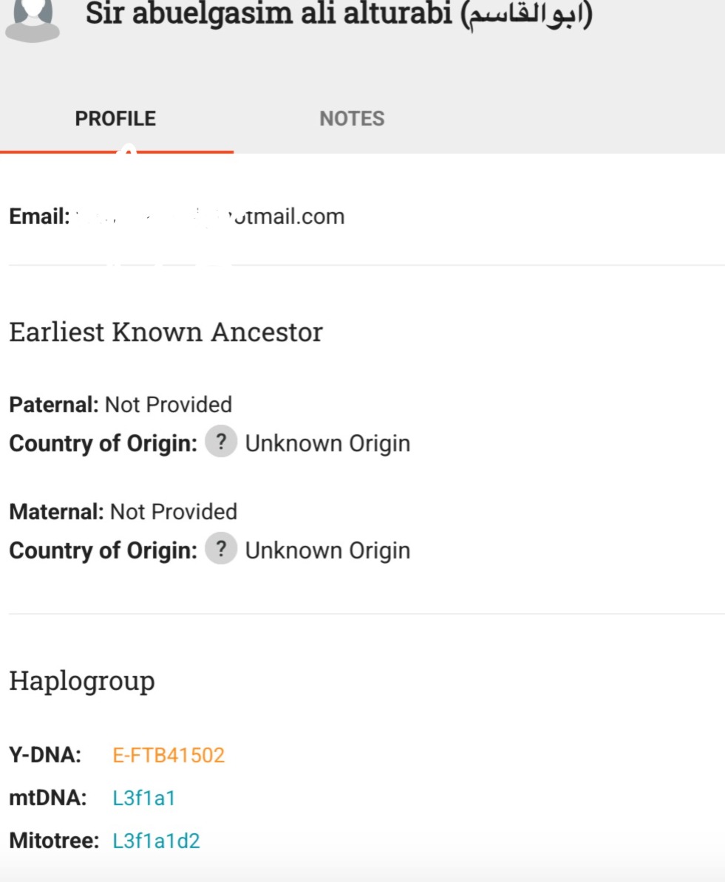This screenshot has height=882, width=725.
Task: Click the Haplogroup section heading
Action: pos(81,681)
